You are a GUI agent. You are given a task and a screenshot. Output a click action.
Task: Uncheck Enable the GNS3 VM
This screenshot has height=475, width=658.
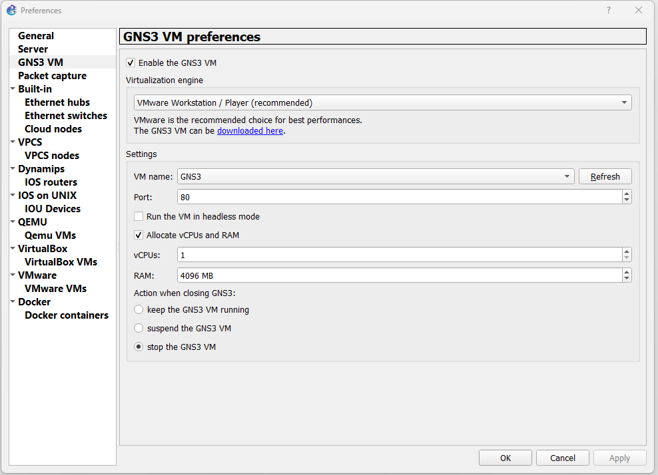(x=131, y=62)
